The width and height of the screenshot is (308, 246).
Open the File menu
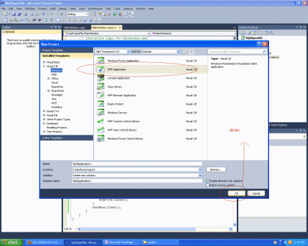tap(3, 9)
